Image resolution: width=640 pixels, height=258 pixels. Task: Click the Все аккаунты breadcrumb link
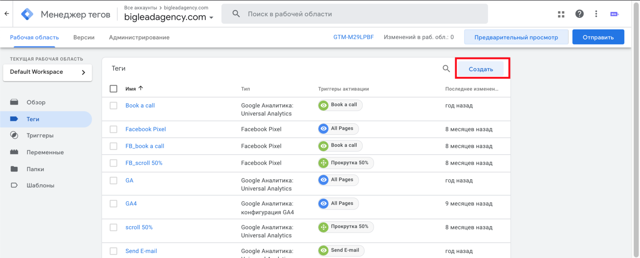[141, 8]
